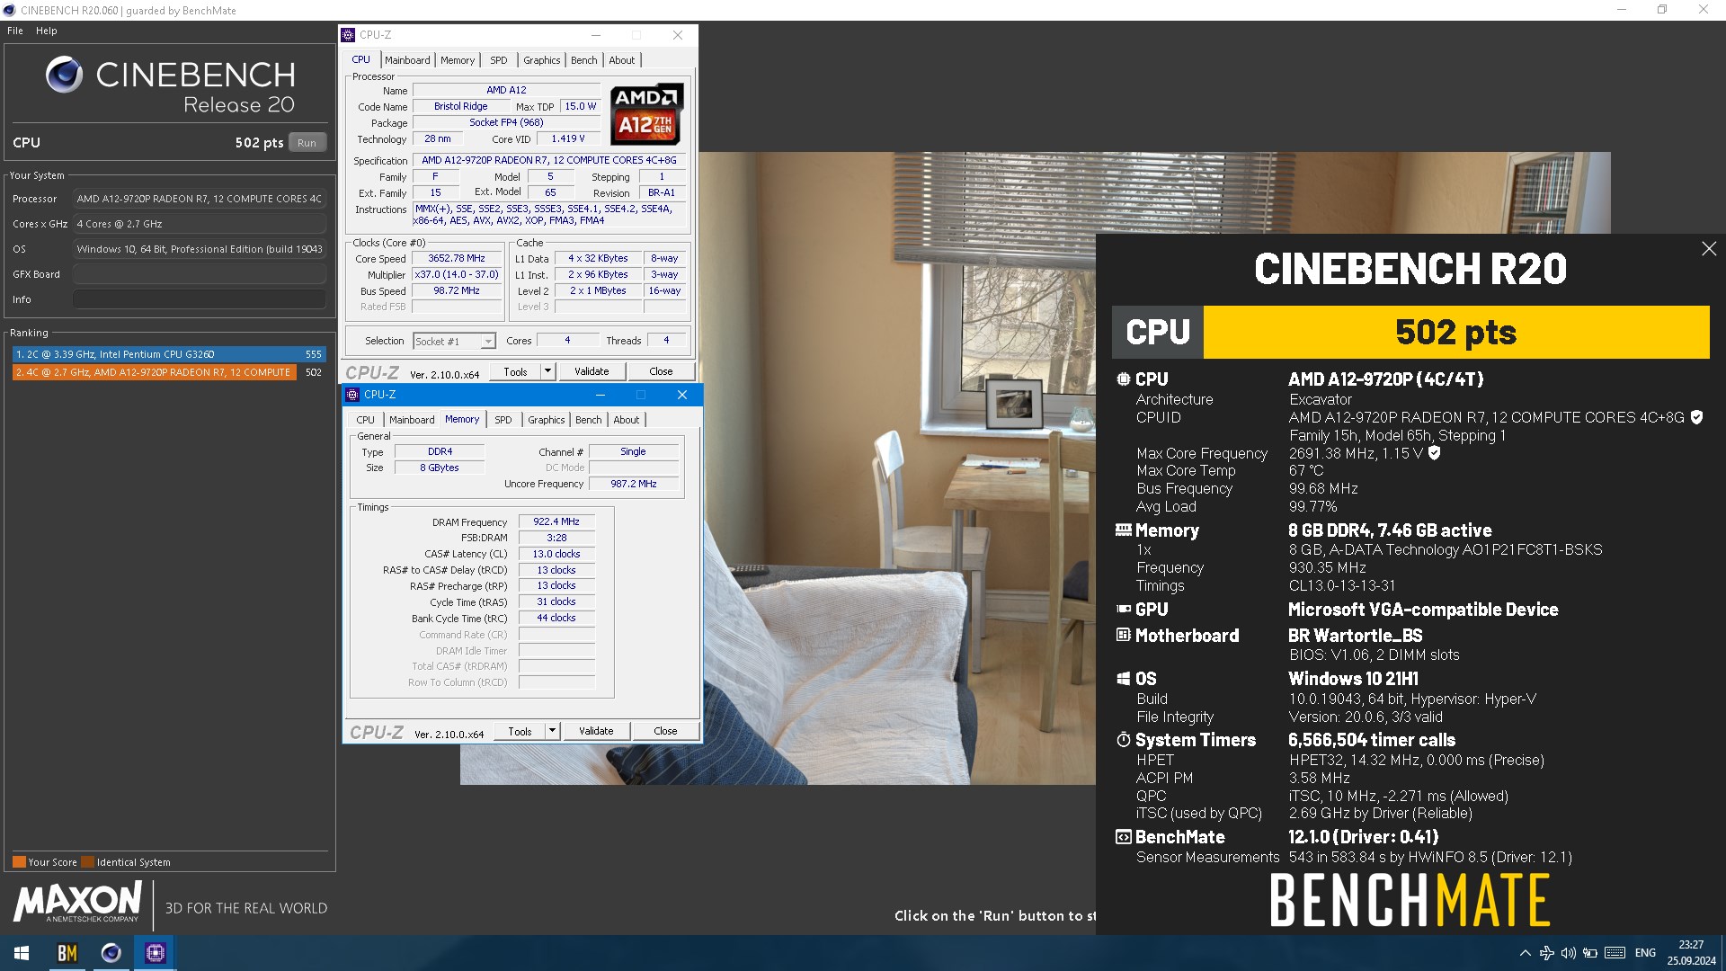Open Mainboard tab in upper CPU-Z
Image resolution: width=1726 pixels, height=971 pixels.
click(407, 60)
